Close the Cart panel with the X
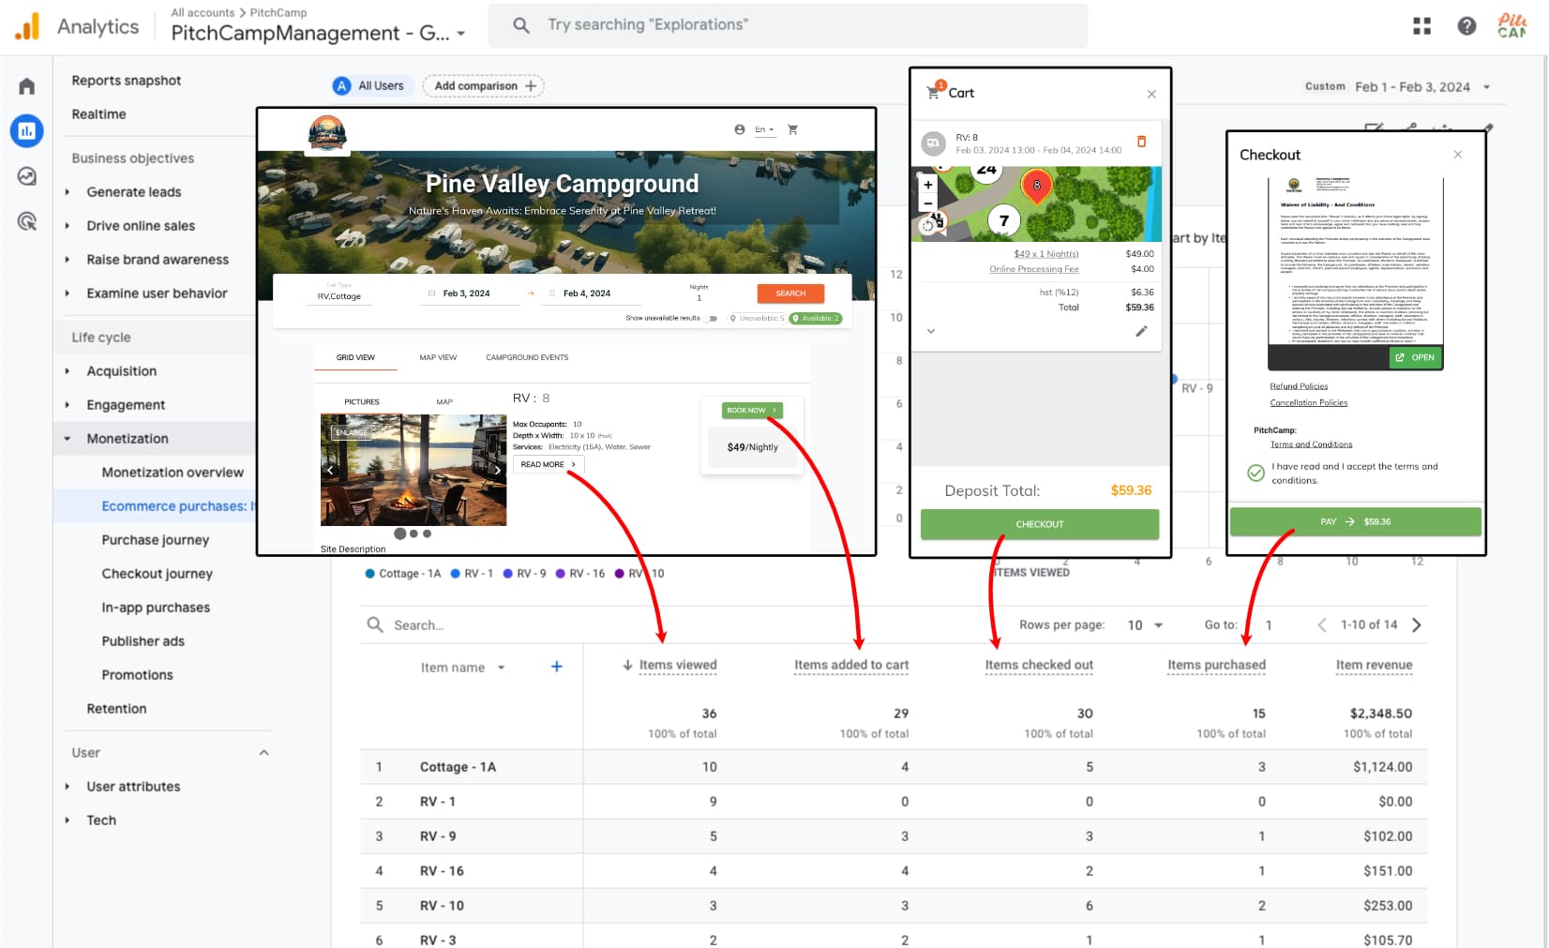 coord(1151,94)
